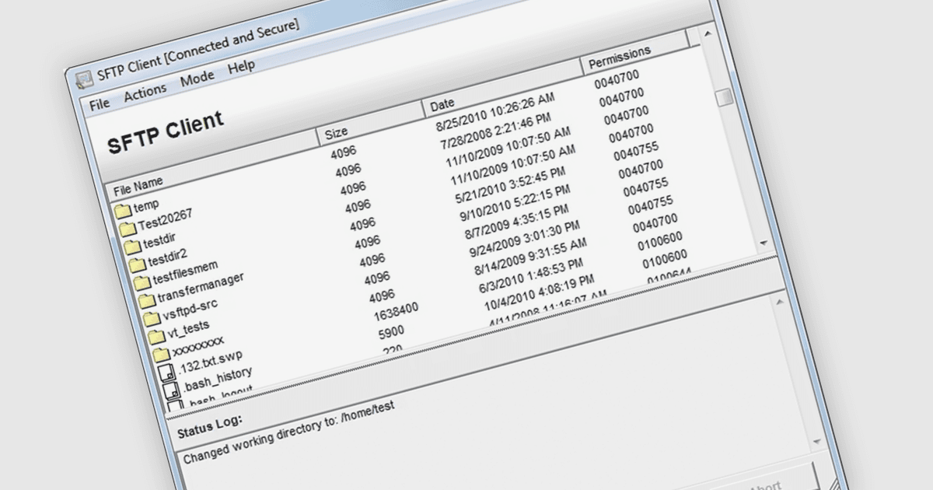Click the Status Log label
The height and width of the screenshot is (490, 933).
(210, 425)
